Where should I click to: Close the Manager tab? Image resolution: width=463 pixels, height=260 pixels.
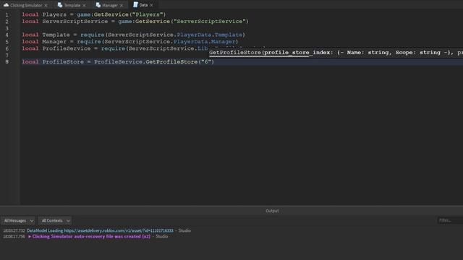[122, 5]
